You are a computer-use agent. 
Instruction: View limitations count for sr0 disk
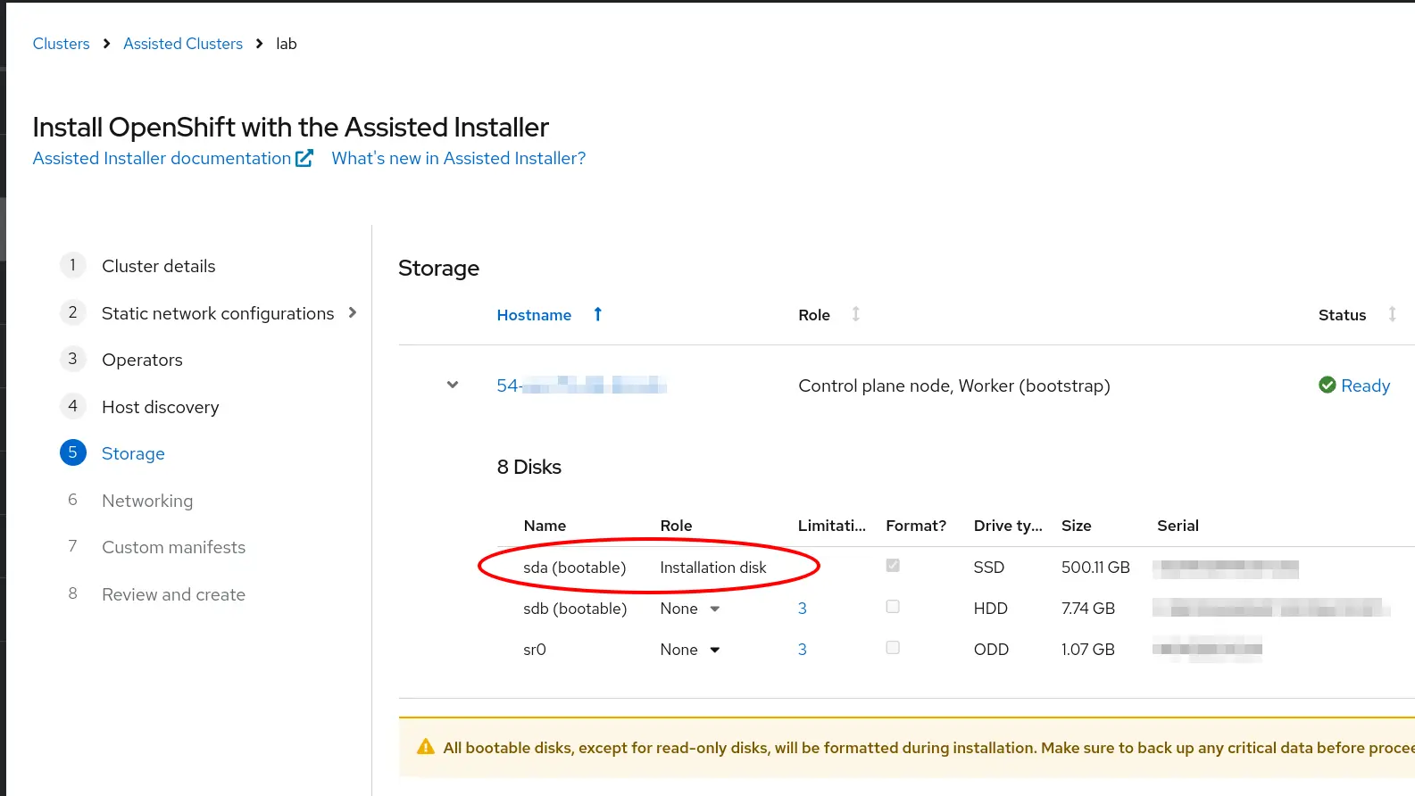pos(802,650)
